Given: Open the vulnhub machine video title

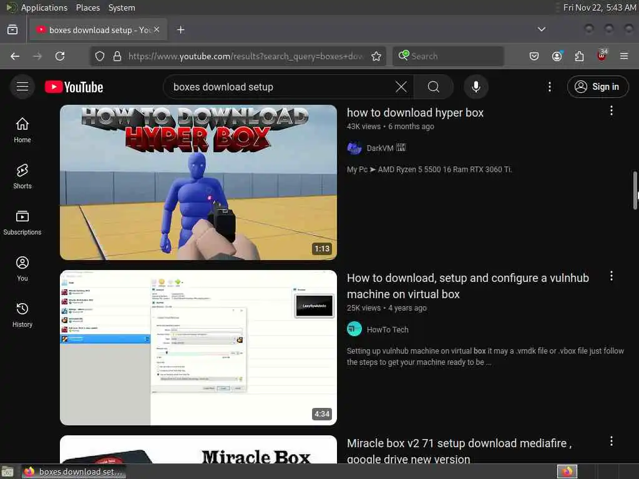Looking at the screenshot, I should [468, 286].
